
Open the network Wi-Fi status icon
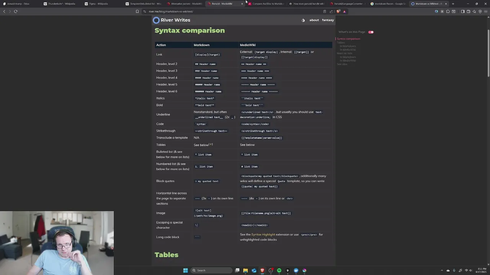pyautogui.click(x=466, y=270)
